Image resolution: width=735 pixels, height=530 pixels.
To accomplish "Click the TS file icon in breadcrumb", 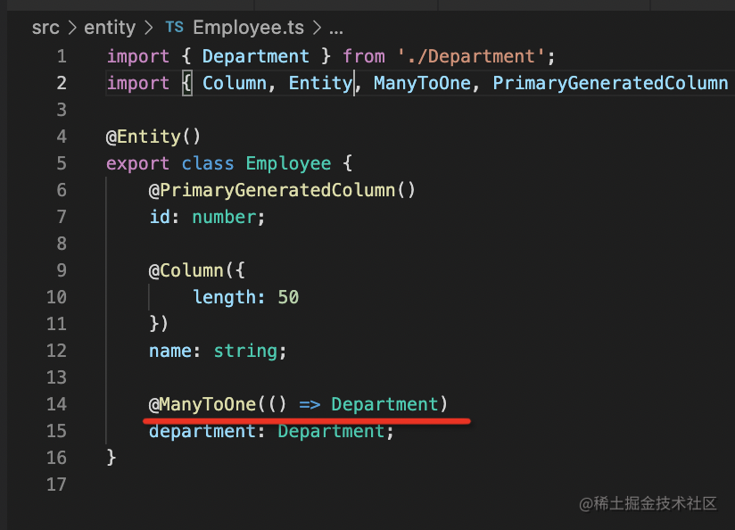I will tap(174, 28).
